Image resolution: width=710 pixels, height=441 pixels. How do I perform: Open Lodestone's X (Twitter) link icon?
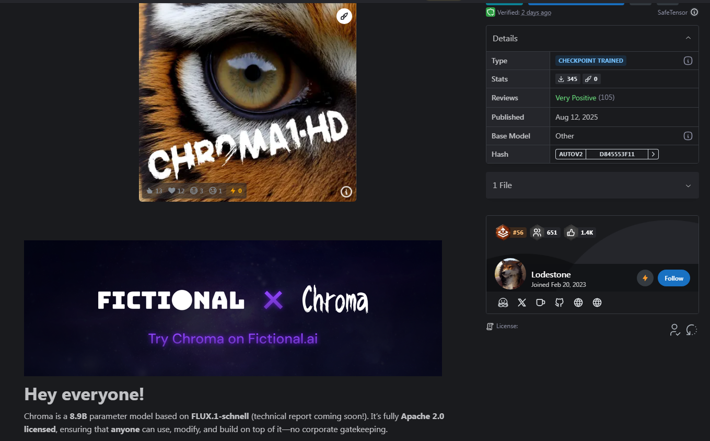[522, 303]
